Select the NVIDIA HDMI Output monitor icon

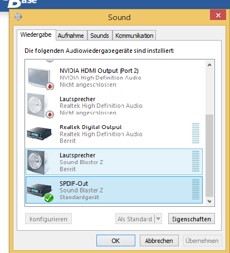pyautogui.click(x=40, y=78)
